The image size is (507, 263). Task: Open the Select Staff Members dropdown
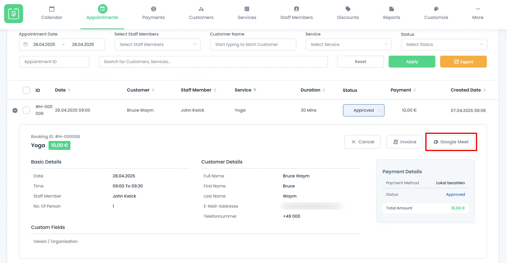click(158, 44)
